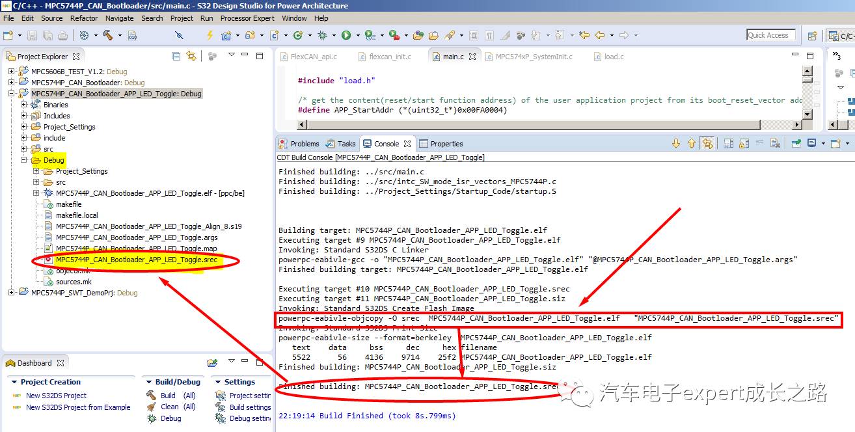Open the Project menu
Image resolution: width=855 pixels, height=432 pixels.
pyautogui.click(x=182, y=18)
